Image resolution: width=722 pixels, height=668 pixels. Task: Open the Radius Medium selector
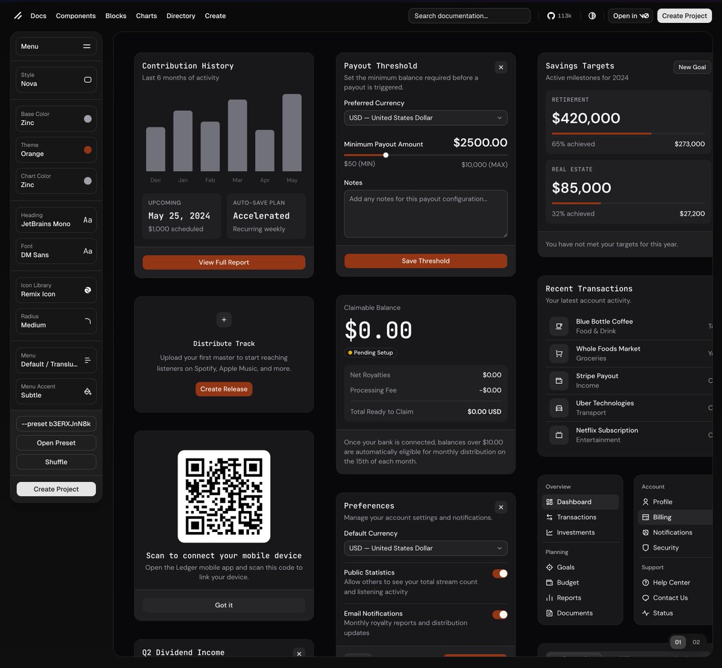56,321
